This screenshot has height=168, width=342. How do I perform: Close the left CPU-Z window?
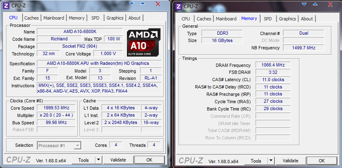point(158,4)
